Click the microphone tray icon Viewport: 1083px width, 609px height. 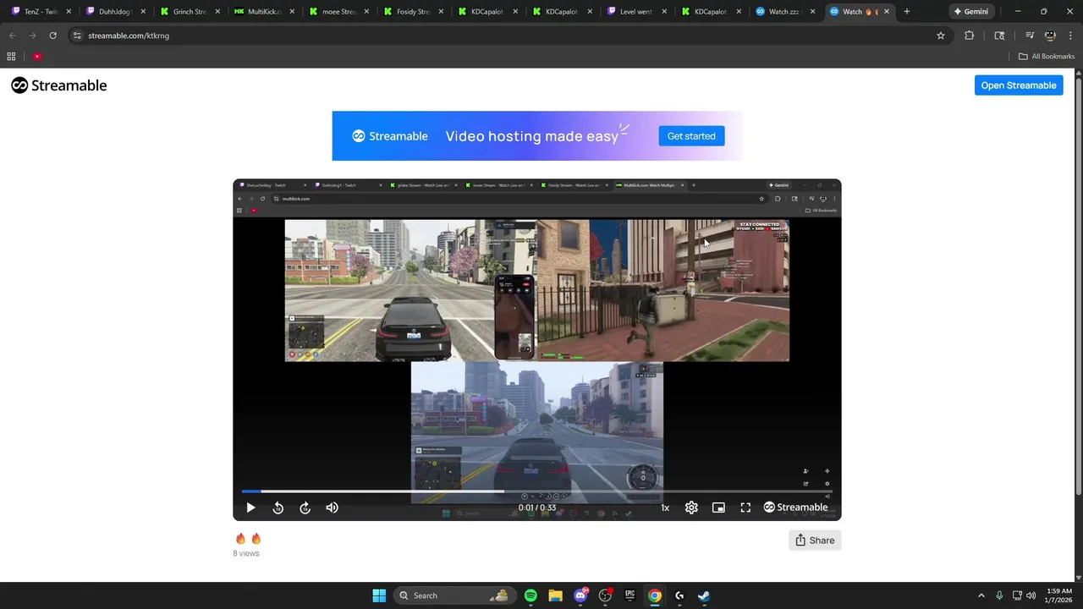click(999, 595)
